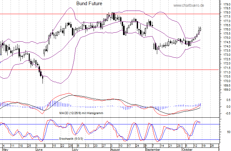This screenshot has width=231, height=151.
Task: Click the 174.0 price axis label
Action: (x=227, y=46)
